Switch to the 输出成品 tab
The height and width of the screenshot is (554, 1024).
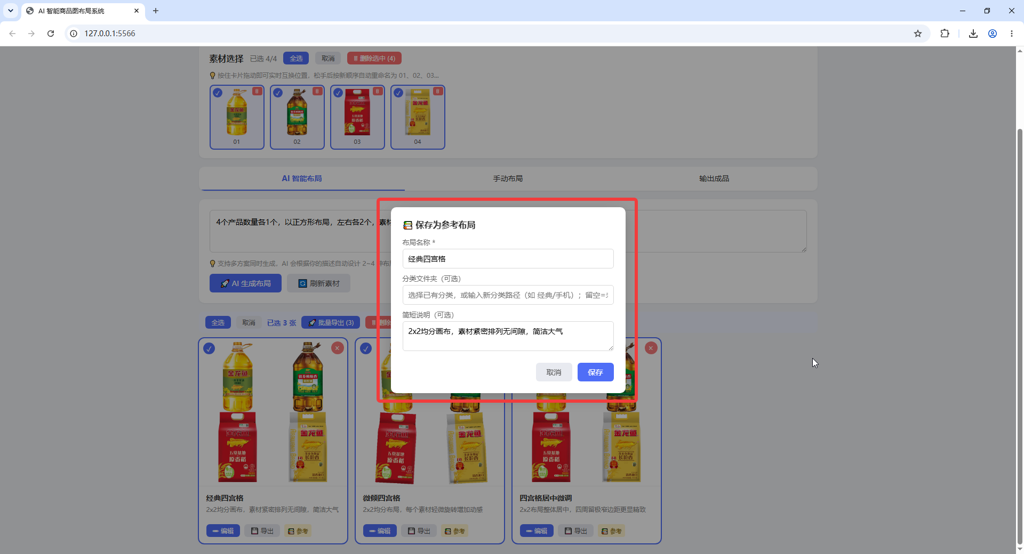714,178
